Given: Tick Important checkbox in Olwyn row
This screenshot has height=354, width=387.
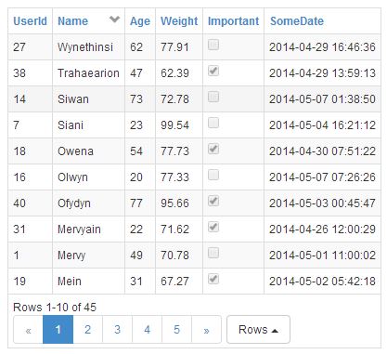Looking at the screenshot, I should pos(213,175).
